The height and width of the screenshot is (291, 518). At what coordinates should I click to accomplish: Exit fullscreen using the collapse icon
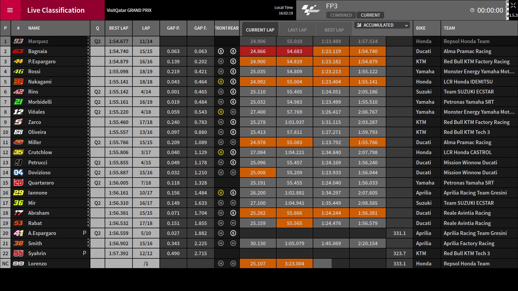coord(513,6)
